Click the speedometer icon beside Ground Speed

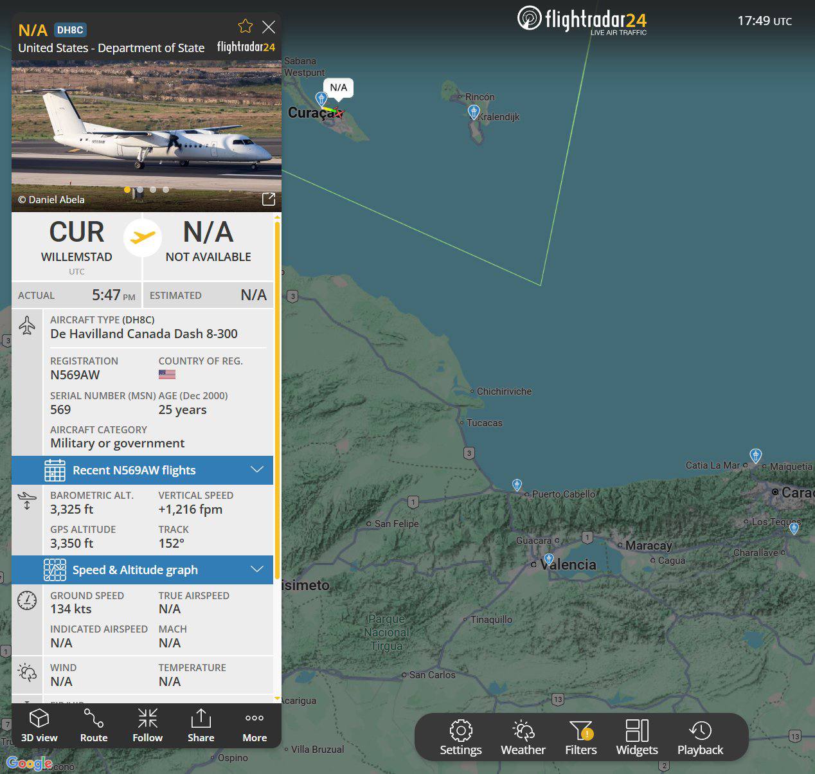point(27,600)
